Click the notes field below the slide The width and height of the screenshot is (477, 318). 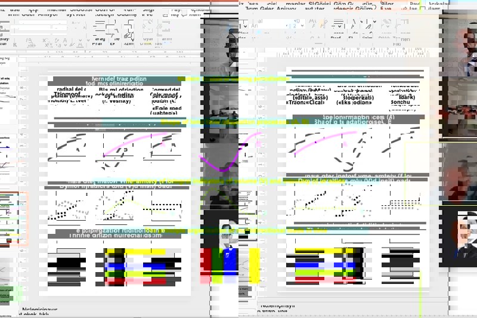[x=119, y=310]
